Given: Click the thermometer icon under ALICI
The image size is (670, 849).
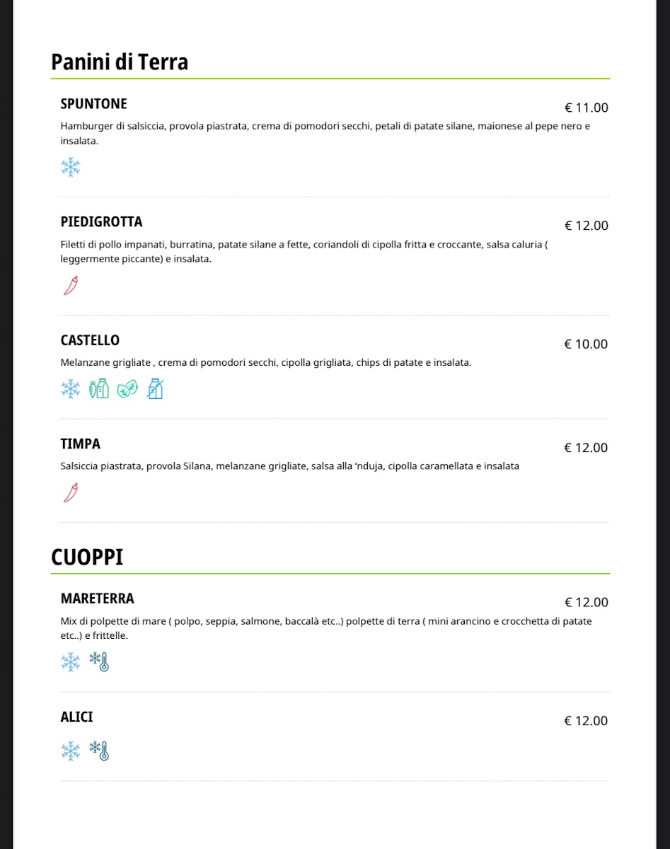Looking at the screenshot, I should tap(100, 751).
